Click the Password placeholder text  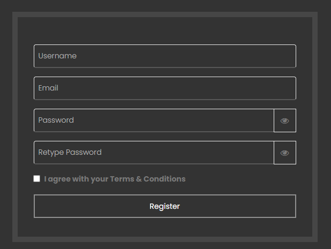point(56,120)
